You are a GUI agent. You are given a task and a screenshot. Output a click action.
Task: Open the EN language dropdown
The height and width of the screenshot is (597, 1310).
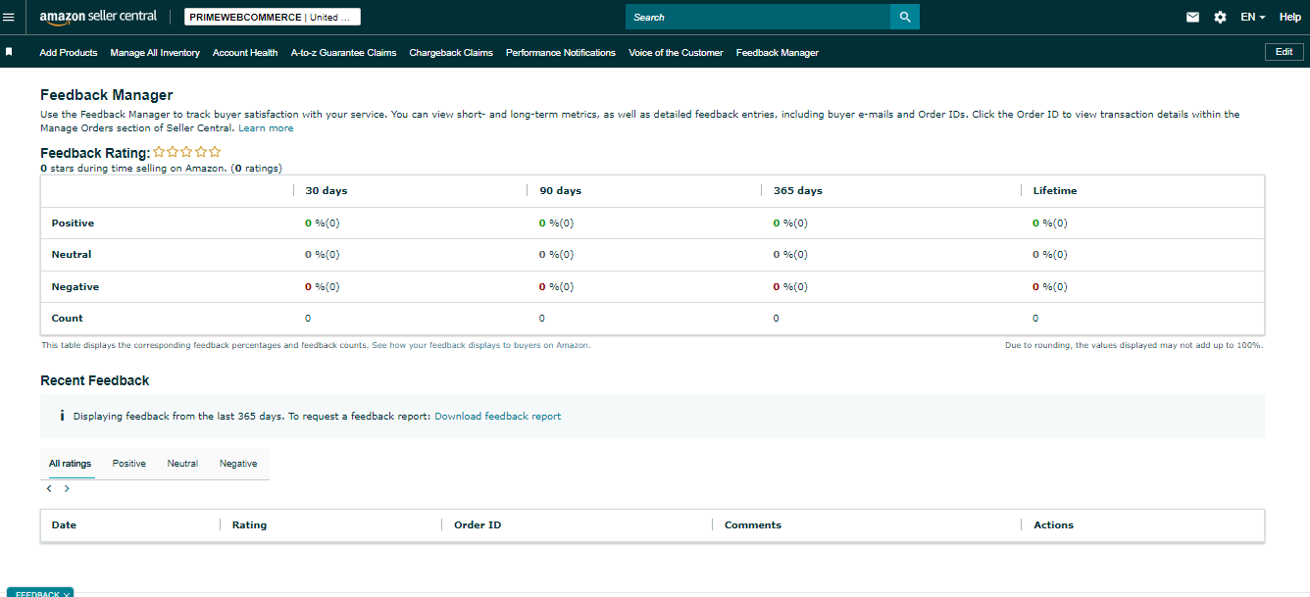click(x=1252, y=17)
